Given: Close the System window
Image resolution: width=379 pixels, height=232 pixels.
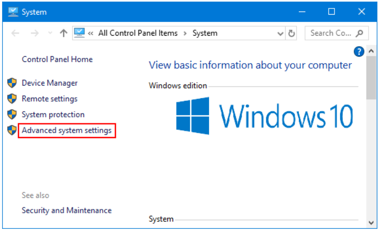Looking at the screenshot, I should pos(362,12).
